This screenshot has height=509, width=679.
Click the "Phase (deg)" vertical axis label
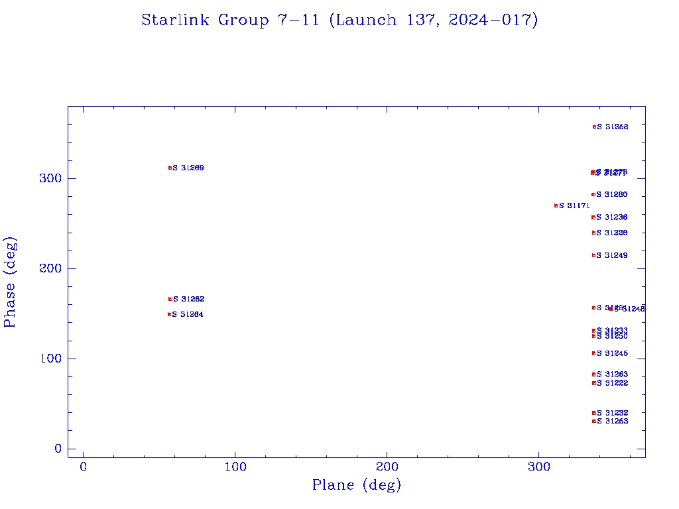coord(9,282)
